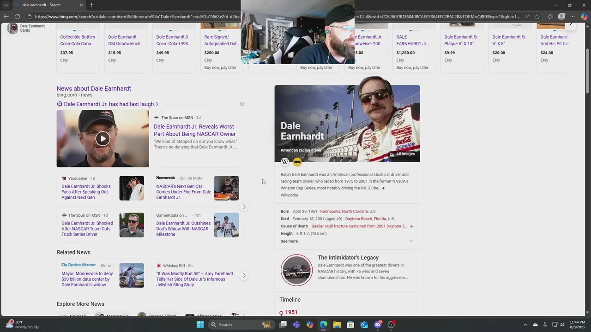Open the 'Kannapolis, North Carolina' birthplace link
Image resolution: width=591 pixels, height=332 pixels.
[x=344, y=211]
